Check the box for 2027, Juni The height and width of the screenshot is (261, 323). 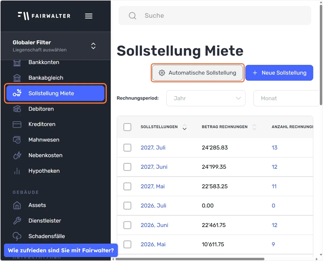coord(127,167)
